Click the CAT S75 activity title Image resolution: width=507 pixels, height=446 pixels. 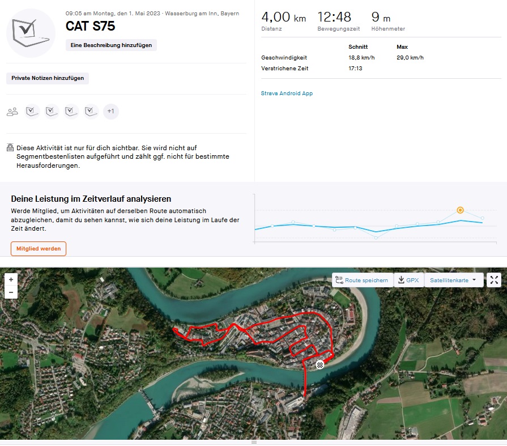point(90,26)
